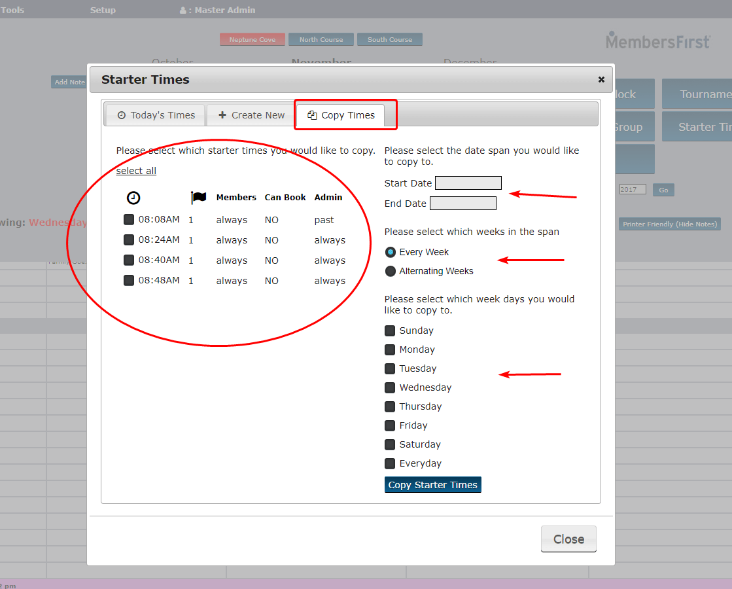Click the clock icon on Today's Times tab
The width and height of the screenshot is (732, 589).
coord(122,115)
